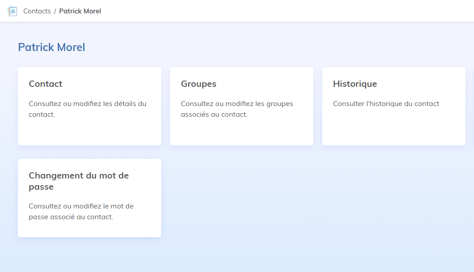
Task: Open the Historique card heading
Action: [x=355, y=84]
